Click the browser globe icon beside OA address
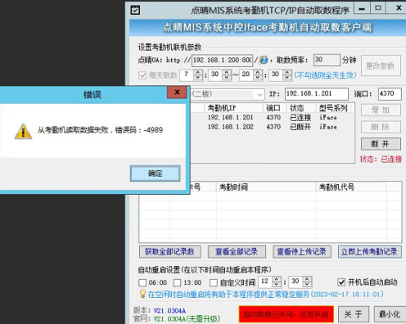This screenshot has height=324, width=406. tap(264, 60)
